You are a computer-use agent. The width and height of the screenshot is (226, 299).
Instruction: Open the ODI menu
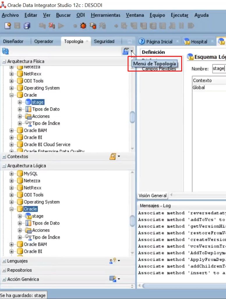pos(81,15)
